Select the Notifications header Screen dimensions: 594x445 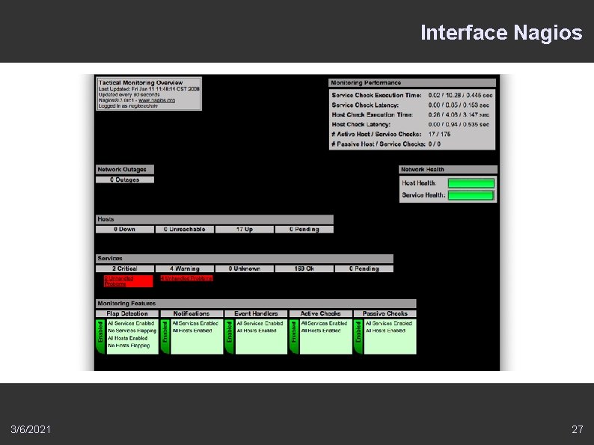(192, 313)
